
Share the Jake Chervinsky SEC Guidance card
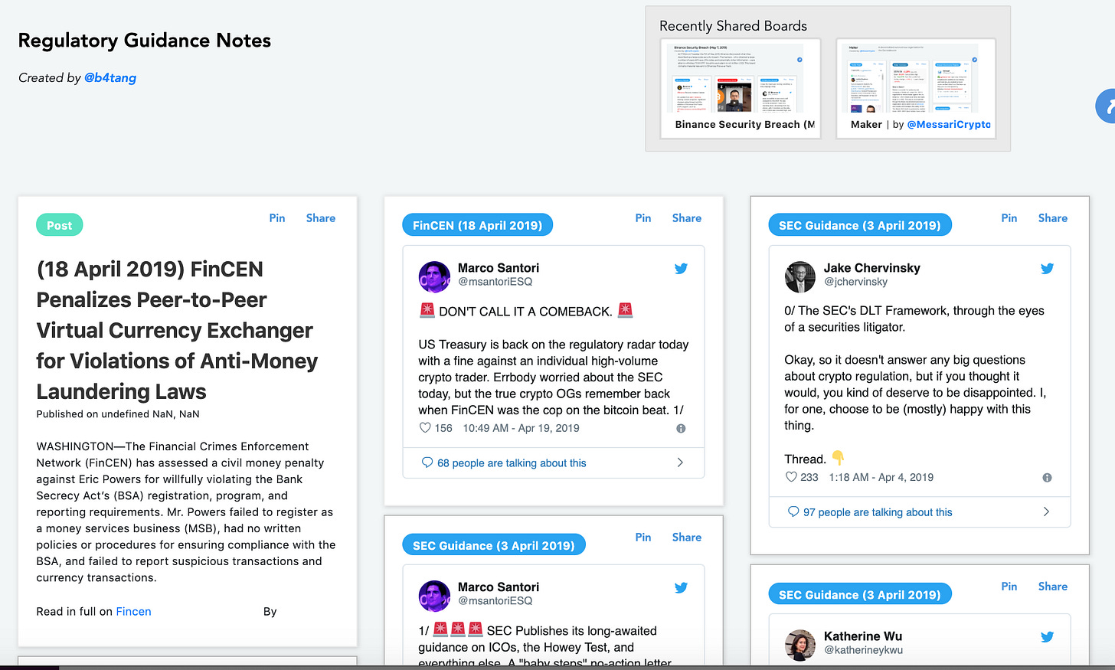tap(1052, 218)
